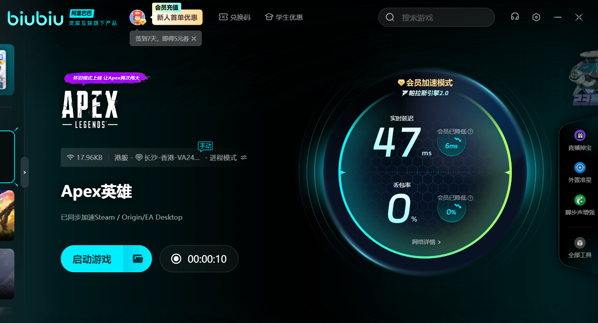The width and height of the screenshot is (598, 323).
Task: Dismiss the 签到7天 sign-in tooltip
Action: tap(194, 39)
